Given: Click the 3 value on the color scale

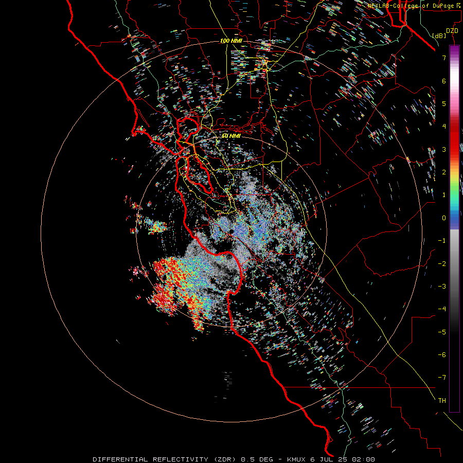Looking at the screenshot, I should click(444, 149).
